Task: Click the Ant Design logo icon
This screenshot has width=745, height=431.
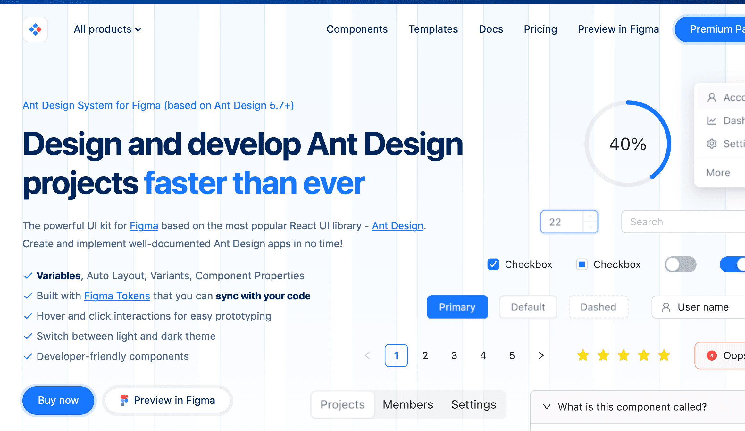Action: click(35, 29)
